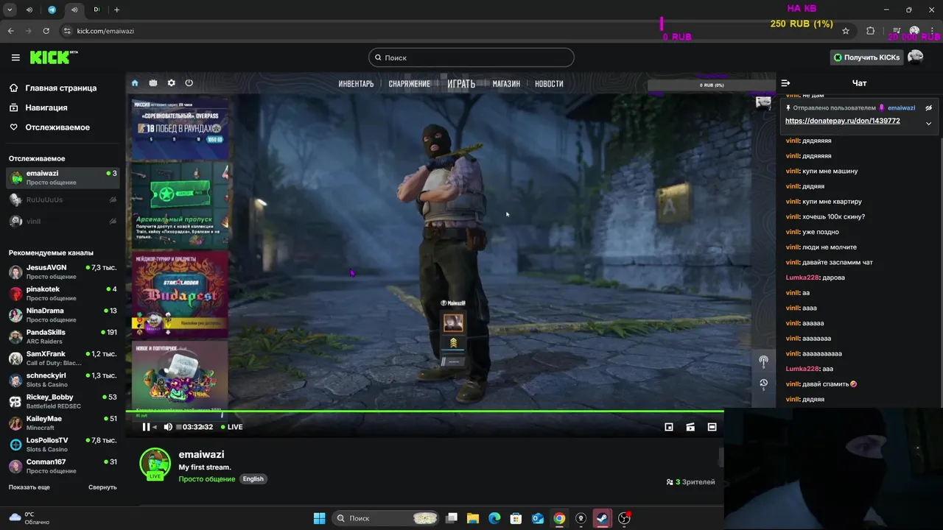Image resolution: width=943 pixels, height=530 pixels.
Task: Go to Главная страница in sidebar
Action: tap(61, 88)
